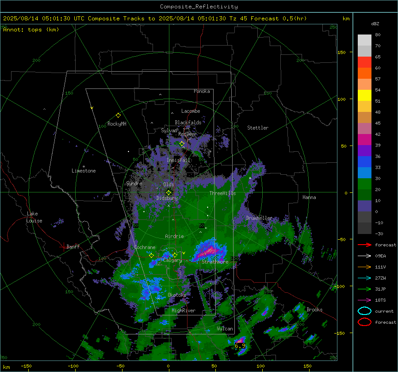Click the Okotoks city label

tap(177, 295)
